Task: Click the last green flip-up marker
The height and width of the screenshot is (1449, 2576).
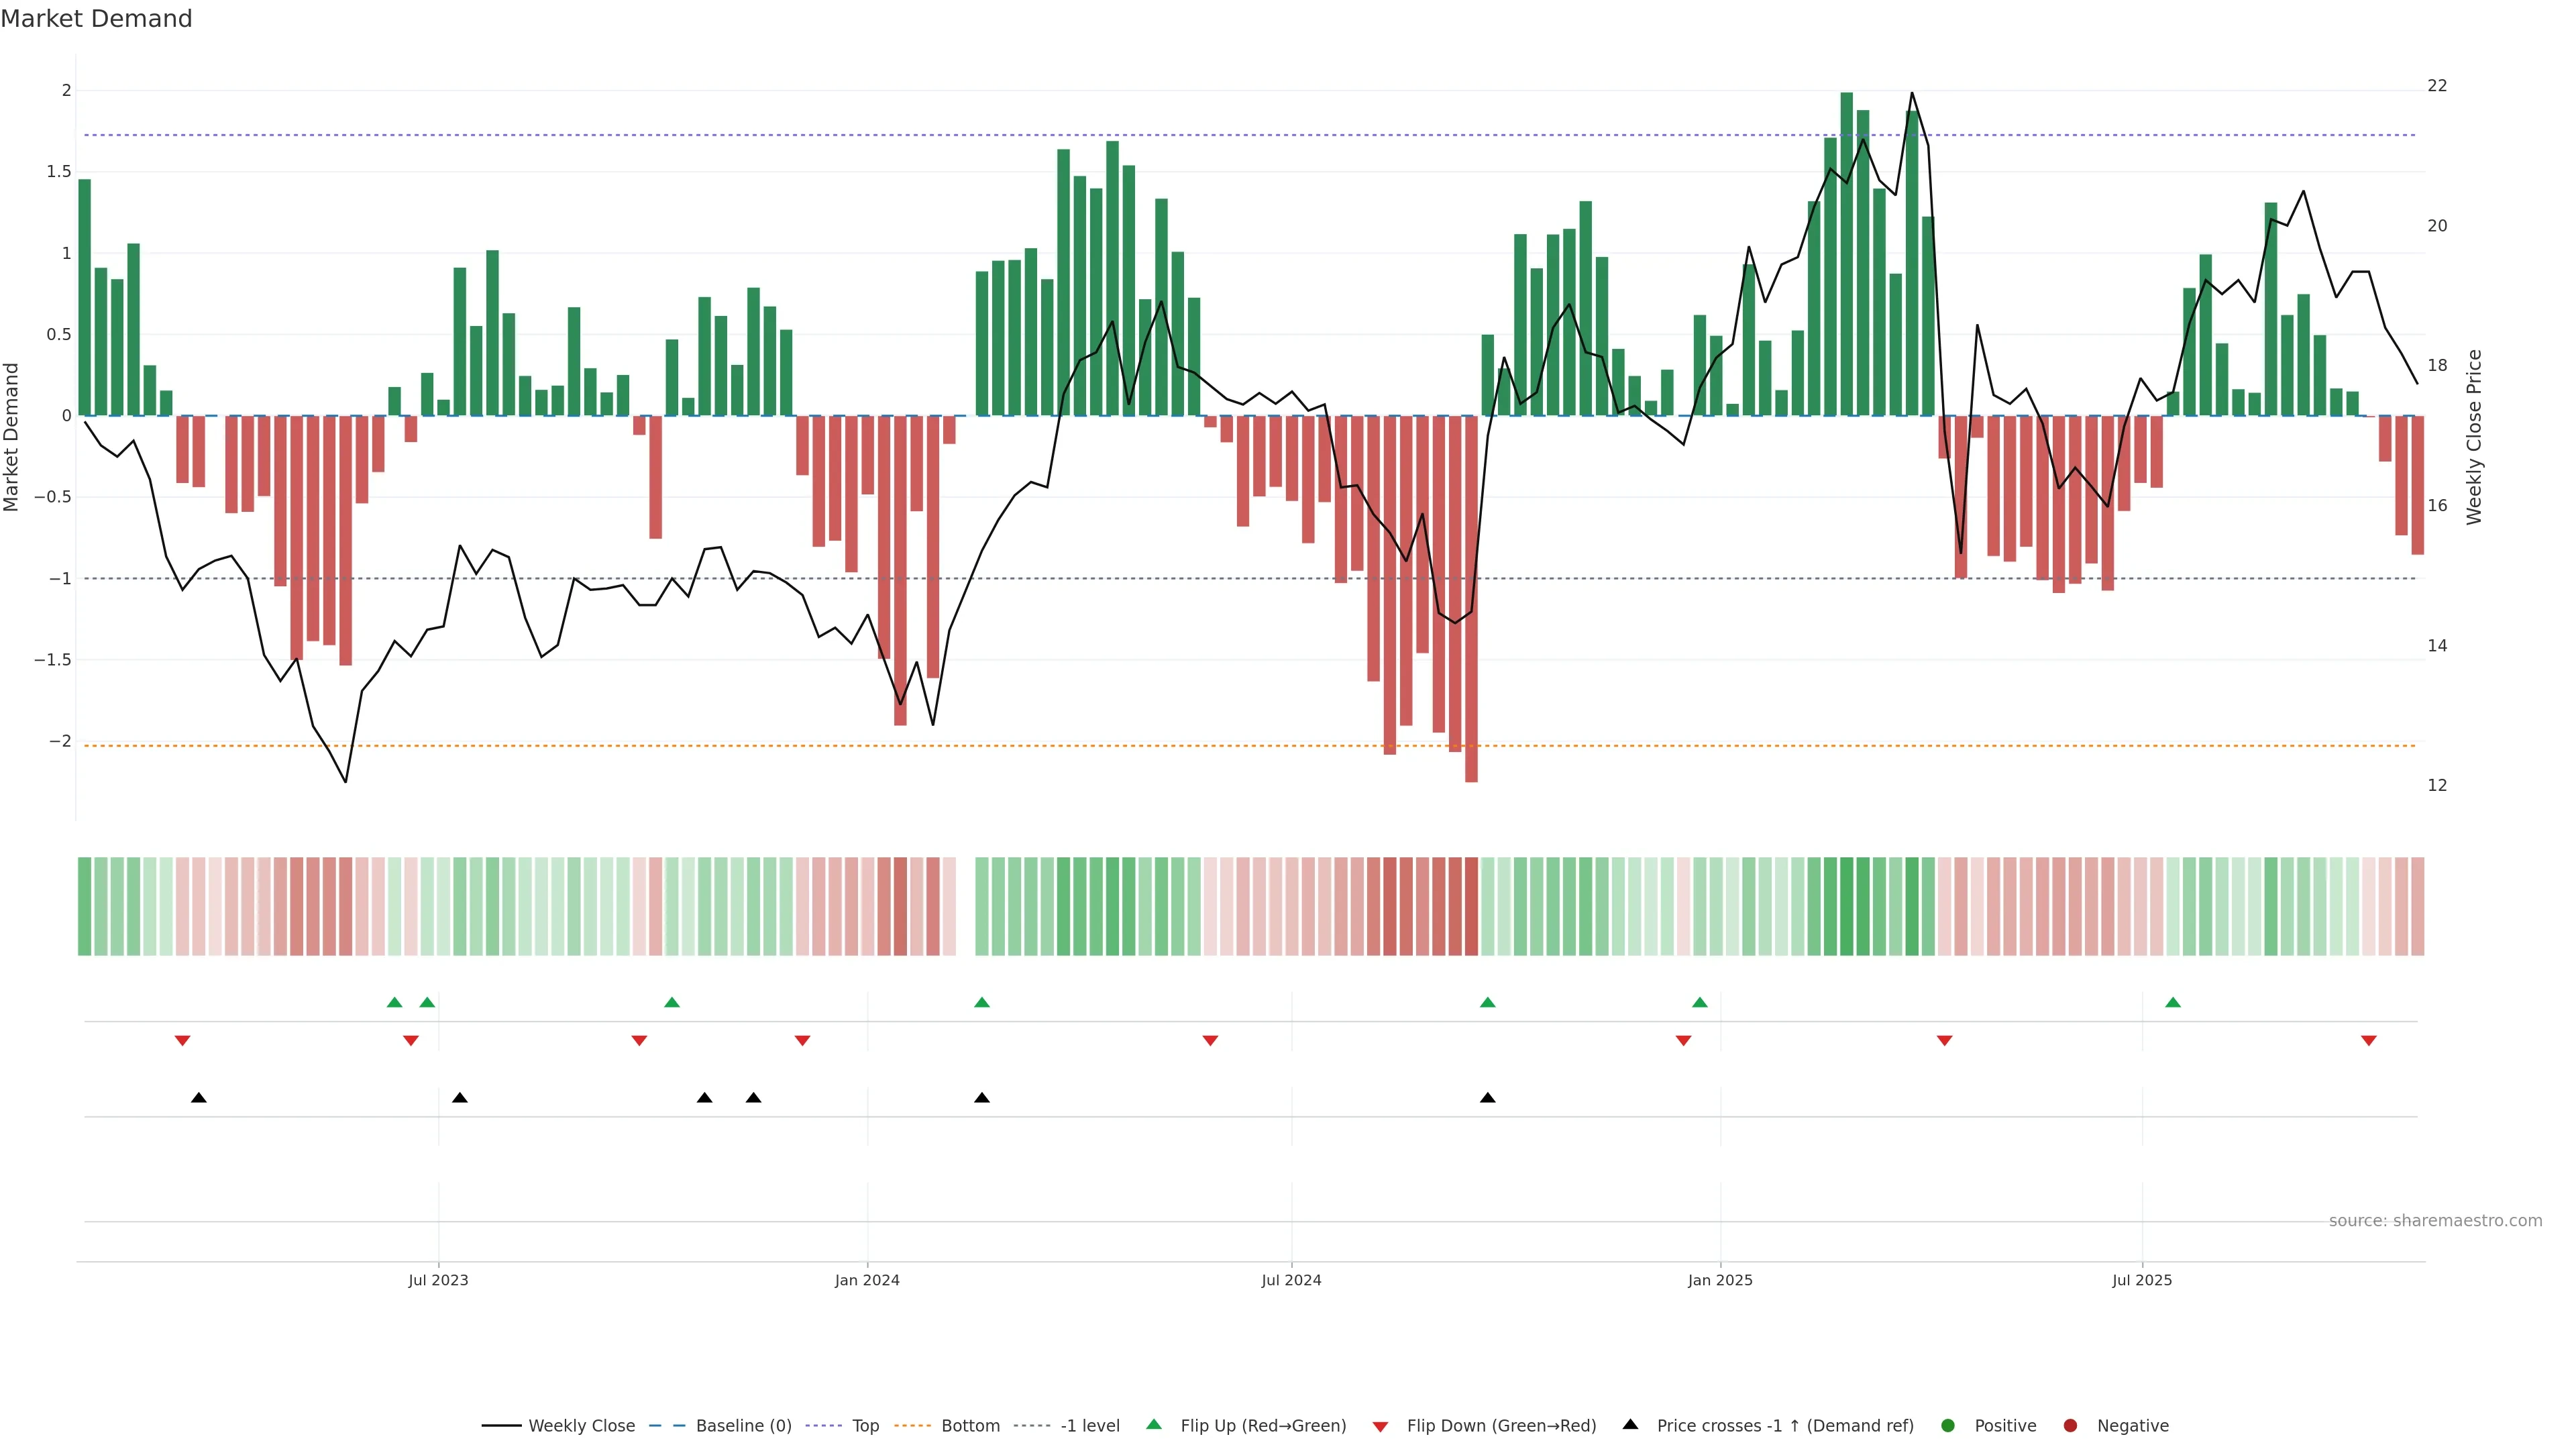Action: click(x=2173, y=1002)
